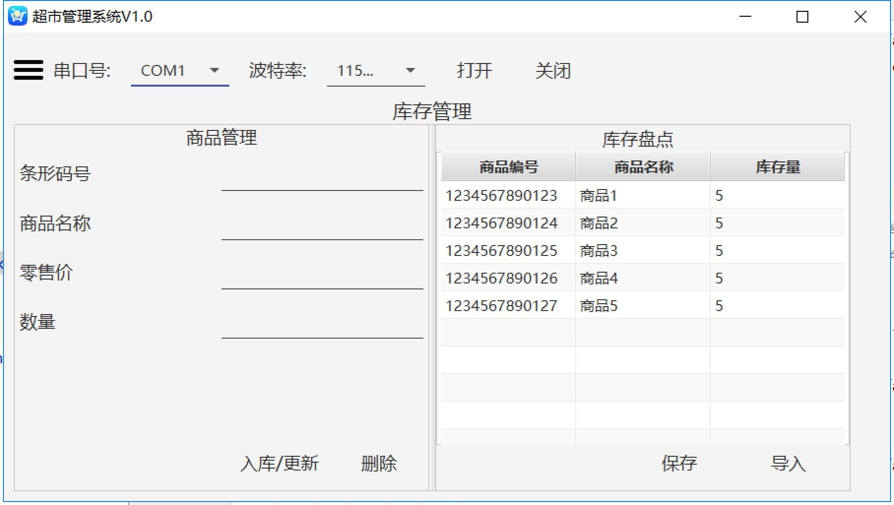Save inventory with the 保存 button
The height and width of the screenshot is (505, 894).
coord(679,463)
